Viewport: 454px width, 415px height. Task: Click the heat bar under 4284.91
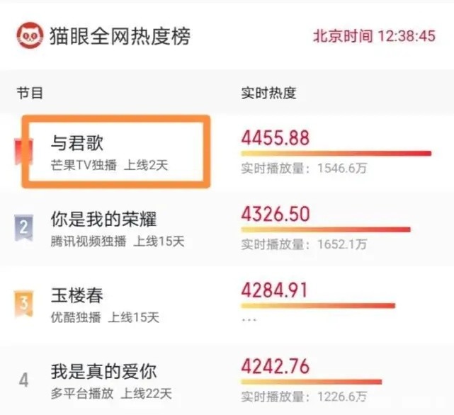(318, 306)
